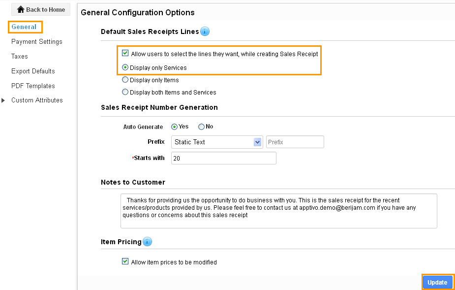Click into the Prefix text field
455x290 pixels.
(x=295, y=142)
